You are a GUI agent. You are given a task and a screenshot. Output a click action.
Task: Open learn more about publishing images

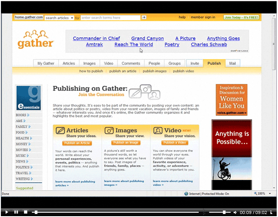pyautogui.click(x=124, y=183)
